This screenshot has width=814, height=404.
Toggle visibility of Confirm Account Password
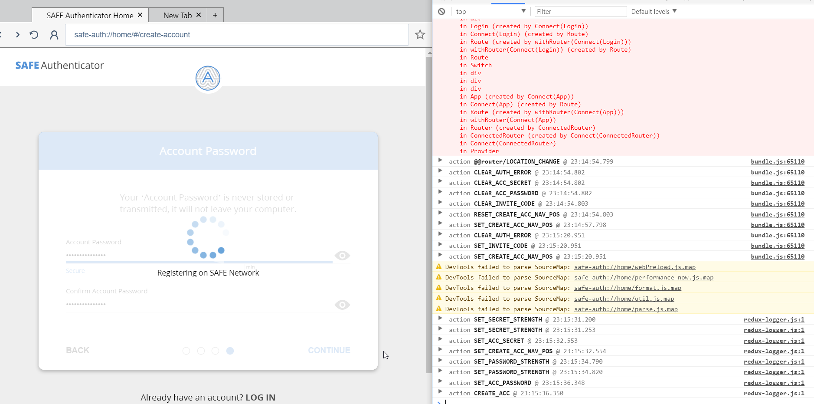(342, 305)
